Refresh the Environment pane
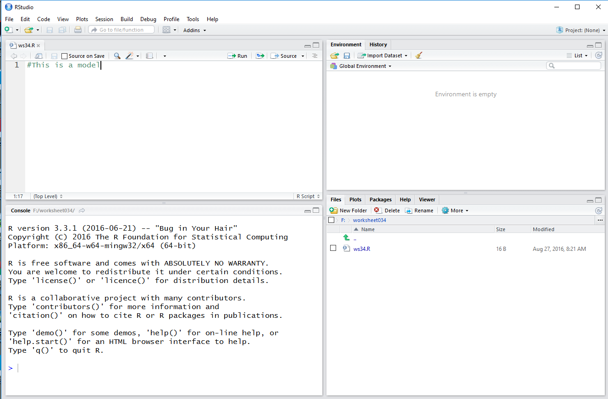The height and width of the screenshot is (399, 608). 598,55
